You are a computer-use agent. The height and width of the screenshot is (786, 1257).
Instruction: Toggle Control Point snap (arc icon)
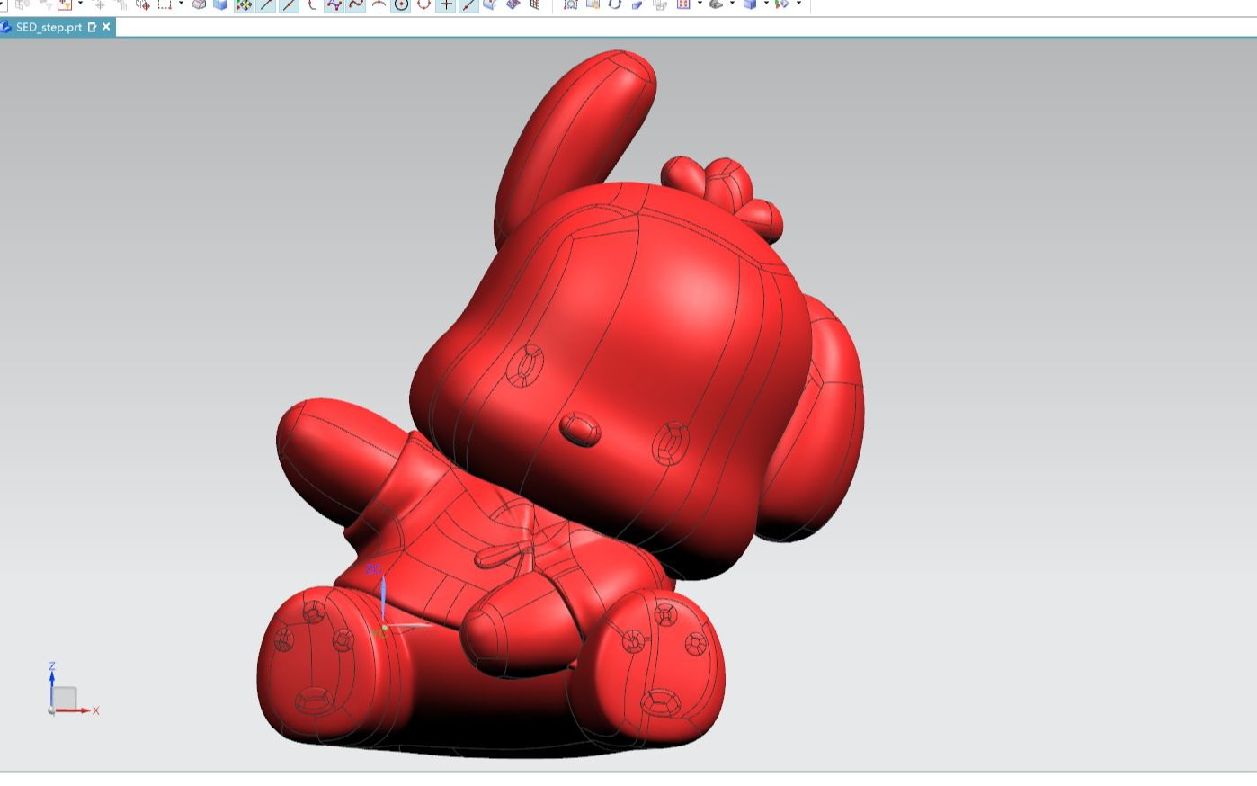(311, 4)
